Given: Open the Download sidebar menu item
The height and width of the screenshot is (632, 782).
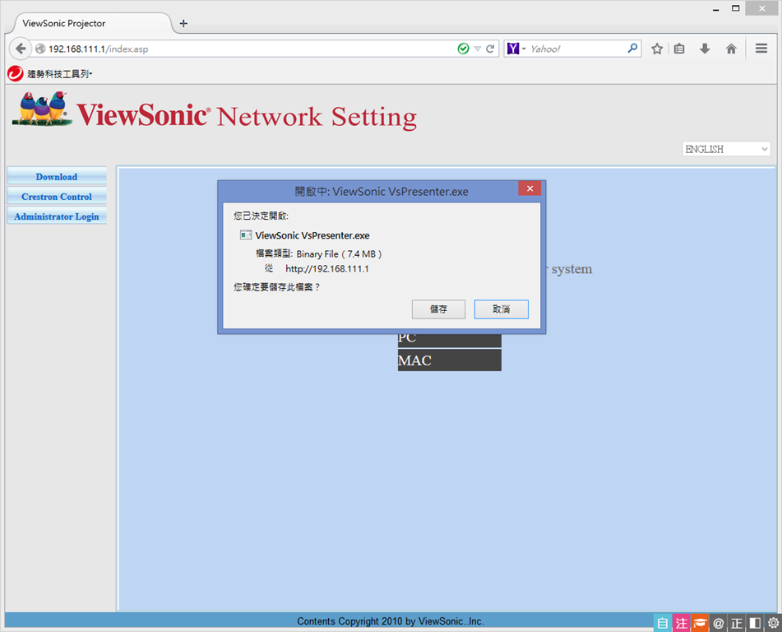Looking at the screenshot, I should [57, 177].
